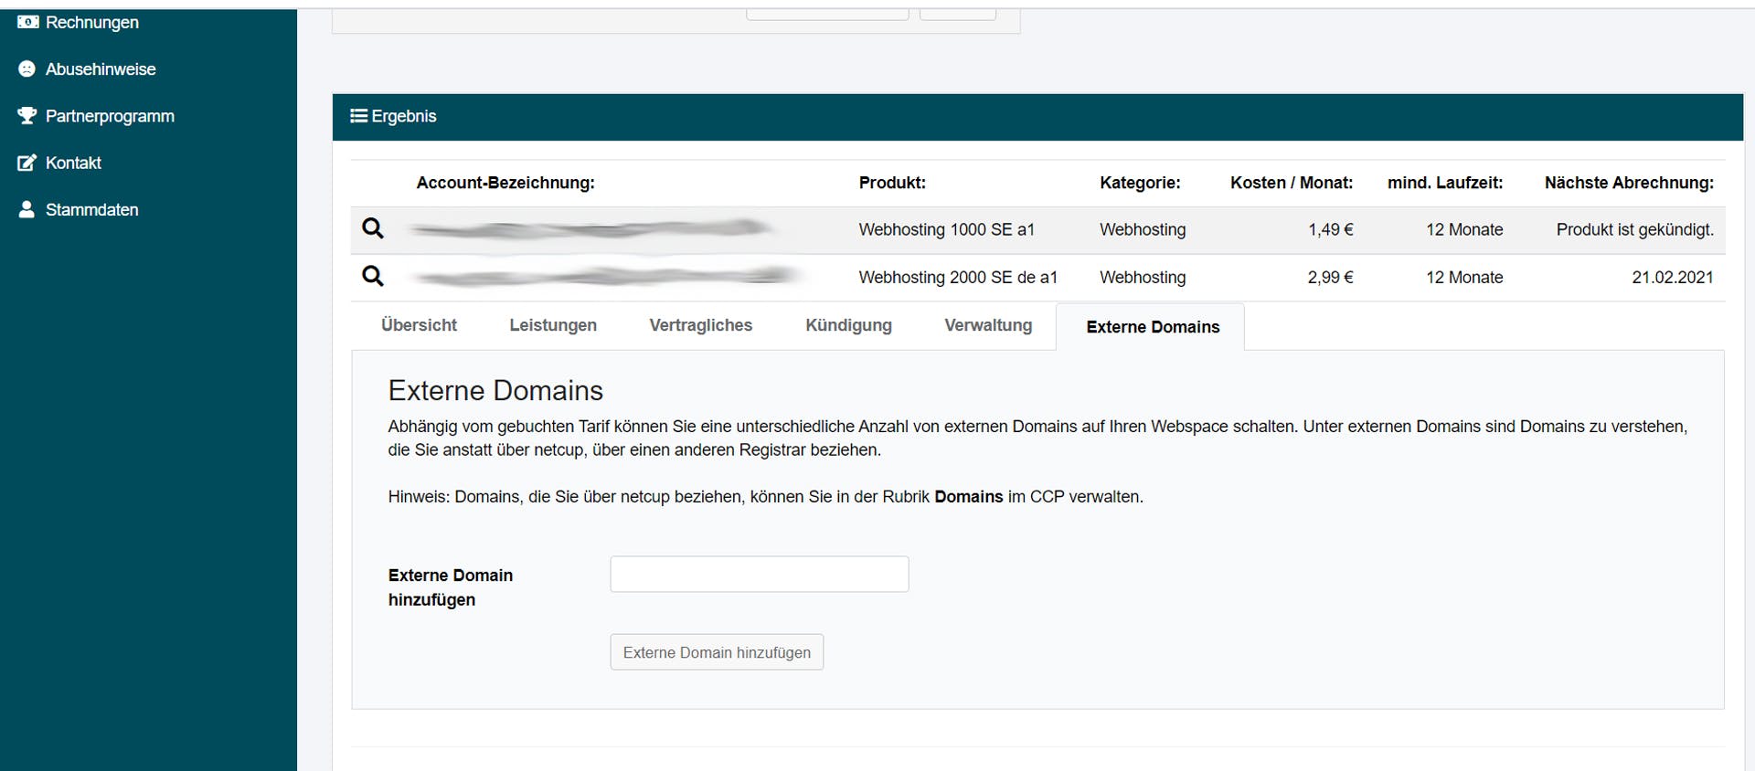Click the 21.02.2021 billing date

(x=1672, y=277)
